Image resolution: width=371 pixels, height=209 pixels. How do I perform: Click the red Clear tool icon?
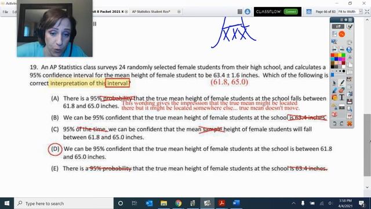coord(334,114)
